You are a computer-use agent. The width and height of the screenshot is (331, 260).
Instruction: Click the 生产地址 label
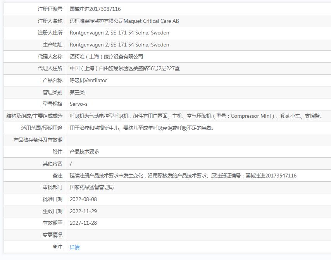click(53, 45)
